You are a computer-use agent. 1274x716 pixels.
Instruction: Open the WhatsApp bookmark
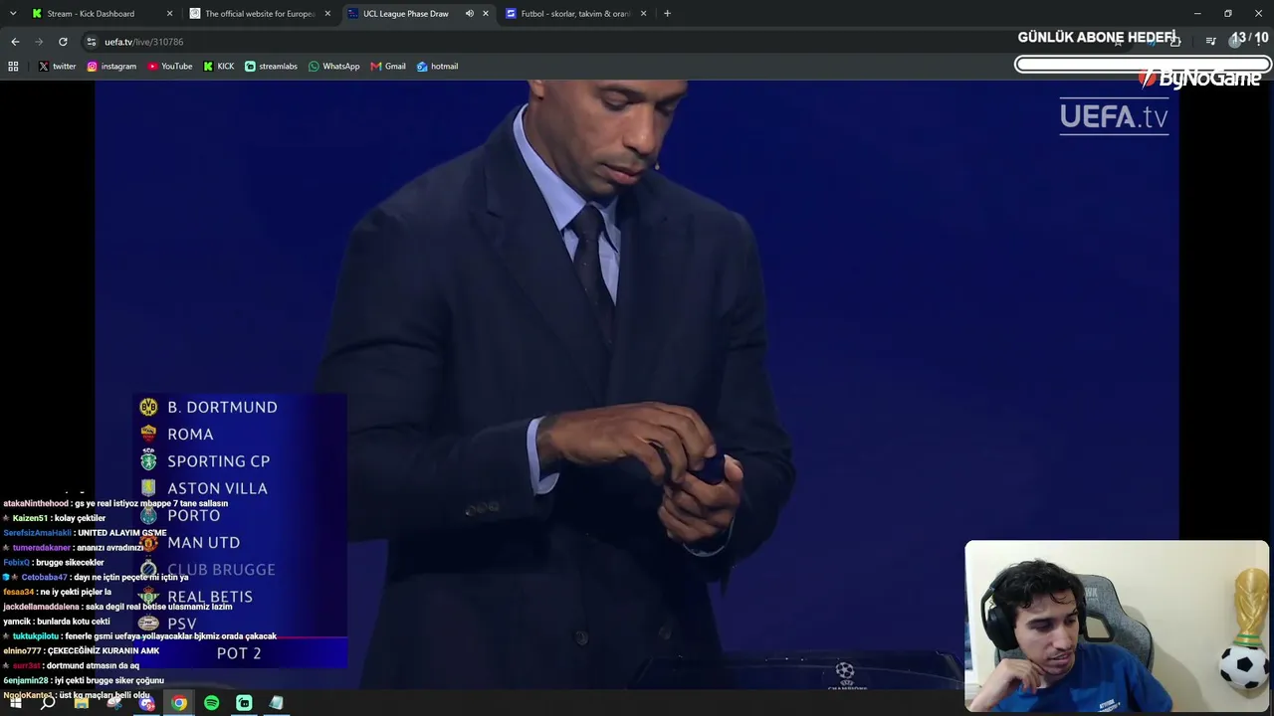334,67
